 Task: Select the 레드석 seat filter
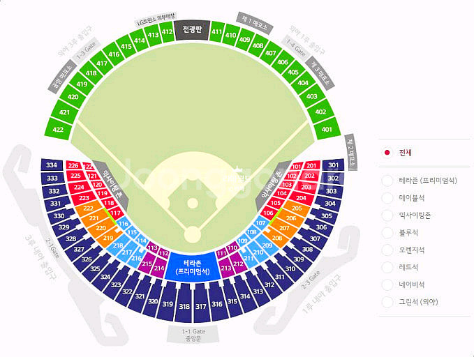387,267
